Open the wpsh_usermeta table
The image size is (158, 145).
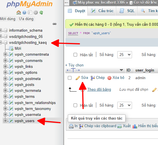pyautogui.click(x=28, y=115)
